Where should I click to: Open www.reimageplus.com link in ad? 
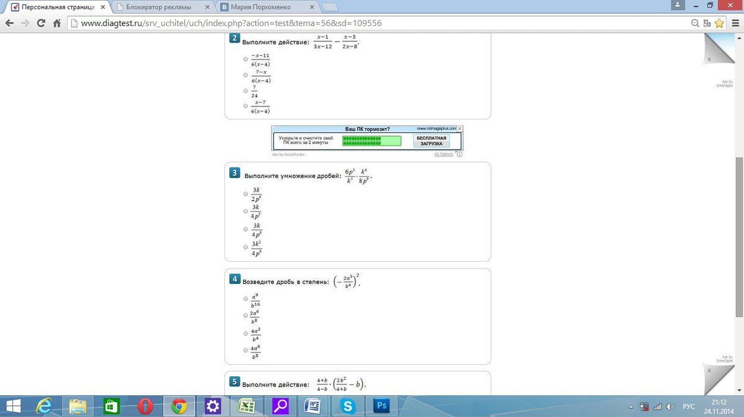click(x=436, y=129)
